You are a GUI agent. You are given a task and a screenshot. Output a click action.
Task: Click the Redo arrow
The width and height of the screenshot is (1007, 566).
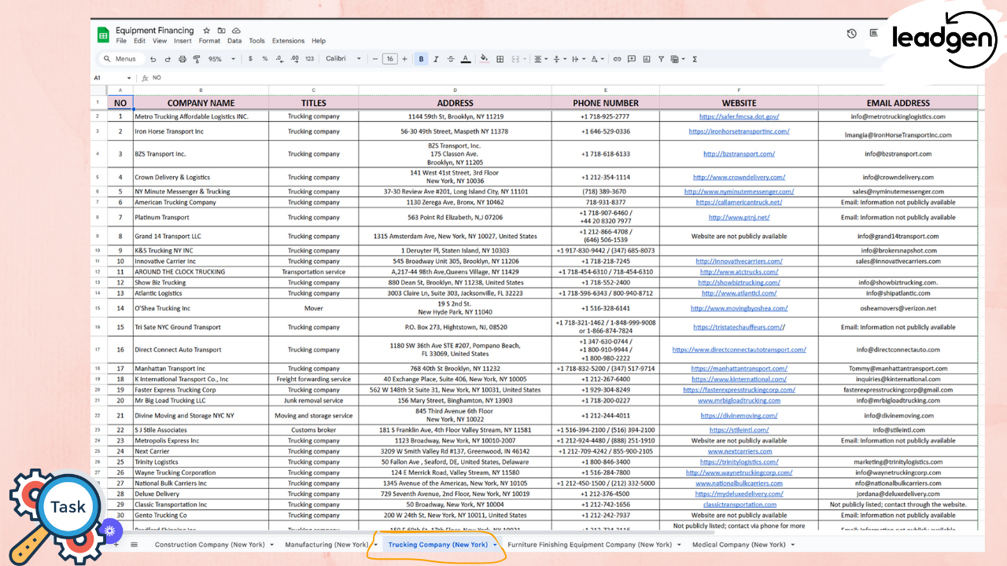click(x=168, y=59)
